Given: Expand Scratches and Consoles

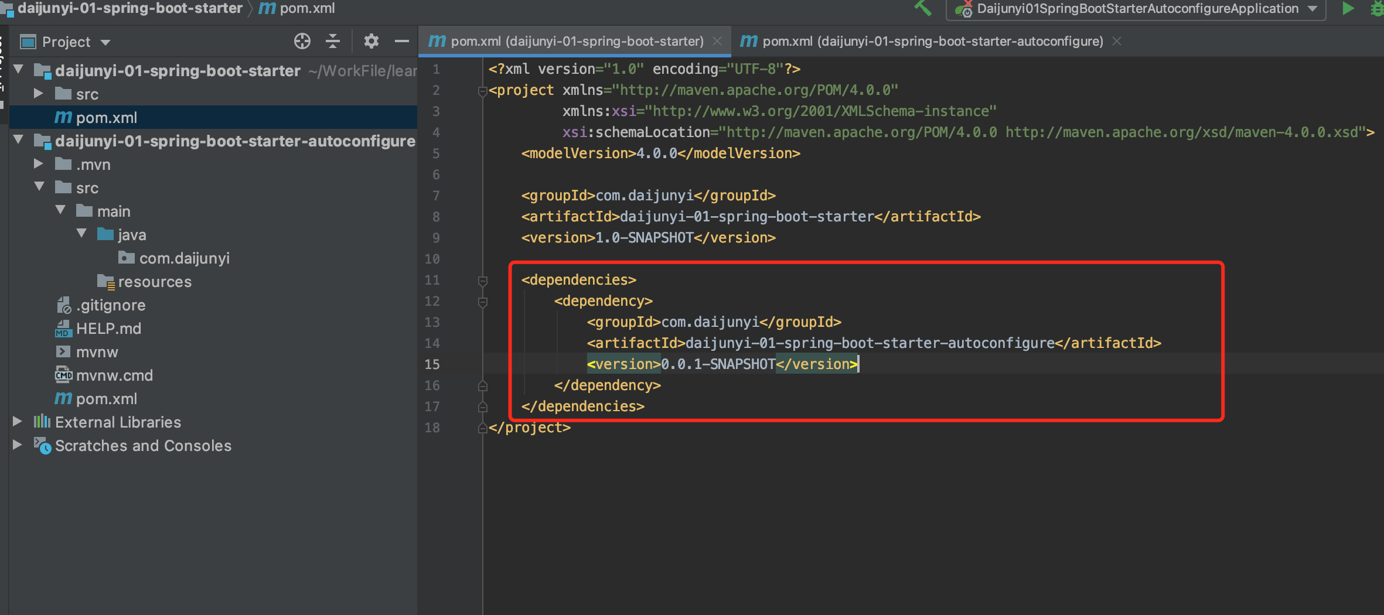Looking at the screenshot, I should click(x=17, y=445).
